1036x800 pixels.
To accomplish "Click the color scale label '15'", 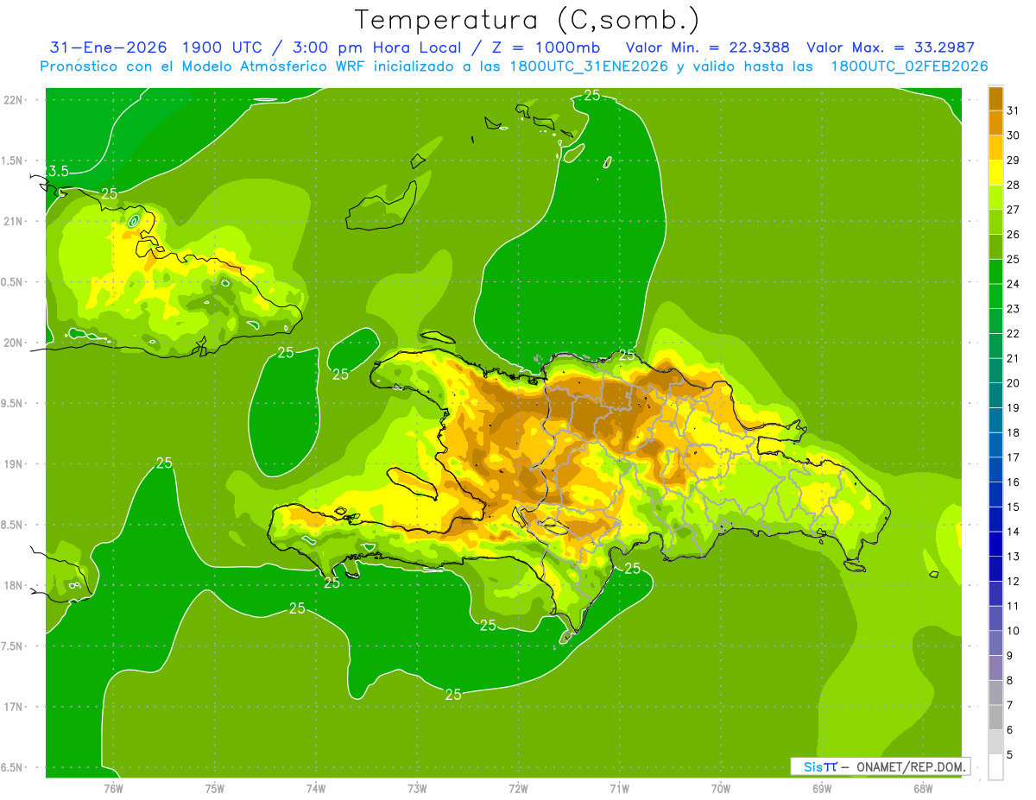I will click(1014, 507).
